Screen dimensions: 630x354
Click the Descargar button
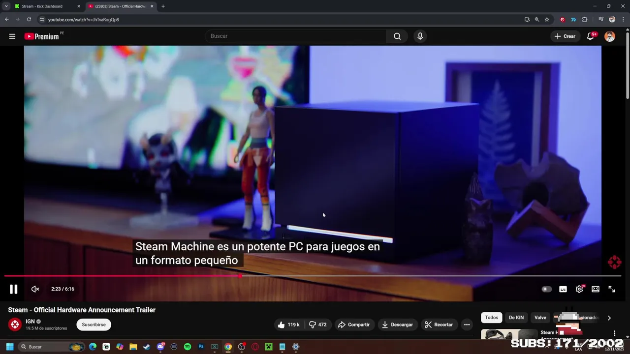pos(397,324)
